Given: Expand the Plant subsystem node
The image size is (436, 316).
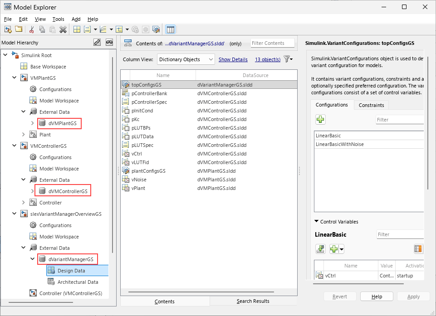Looking at the screenshot, I should point(23,135).
